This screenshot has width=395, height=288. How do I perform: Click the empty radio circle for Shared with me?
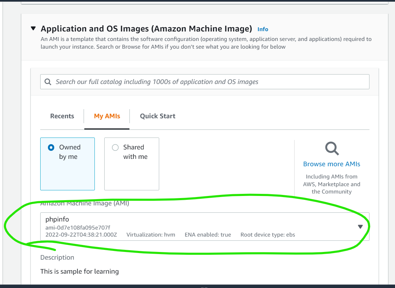pos(115,147)
